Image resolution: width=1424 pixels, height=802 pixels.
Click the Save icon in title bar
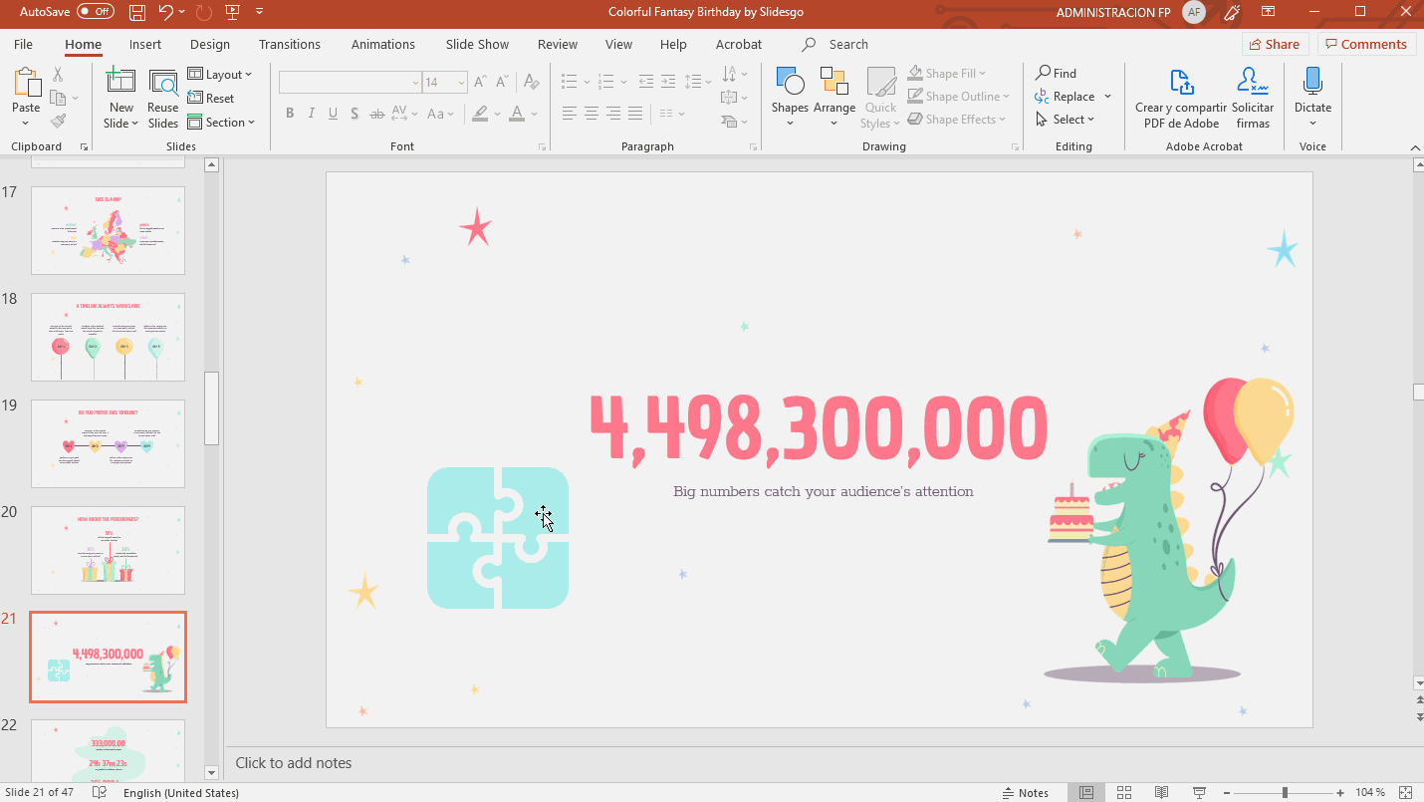tap(137, 12)
